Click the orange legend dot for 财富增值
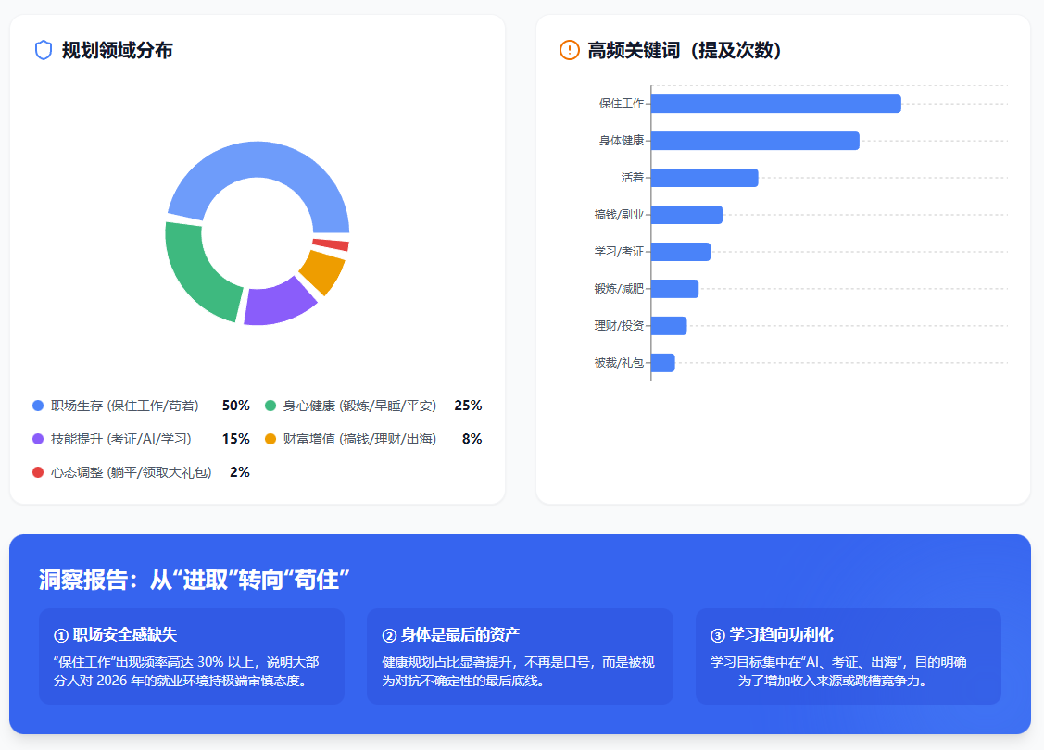This screenshot has height=750, width=1044. 270,439
